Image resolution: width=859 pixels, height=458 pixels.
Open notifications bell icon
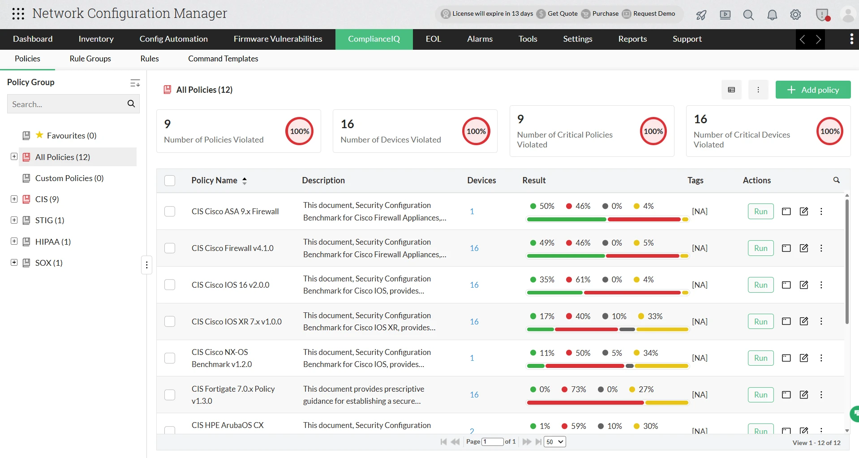pyautogui.click(x=772, y=15)
